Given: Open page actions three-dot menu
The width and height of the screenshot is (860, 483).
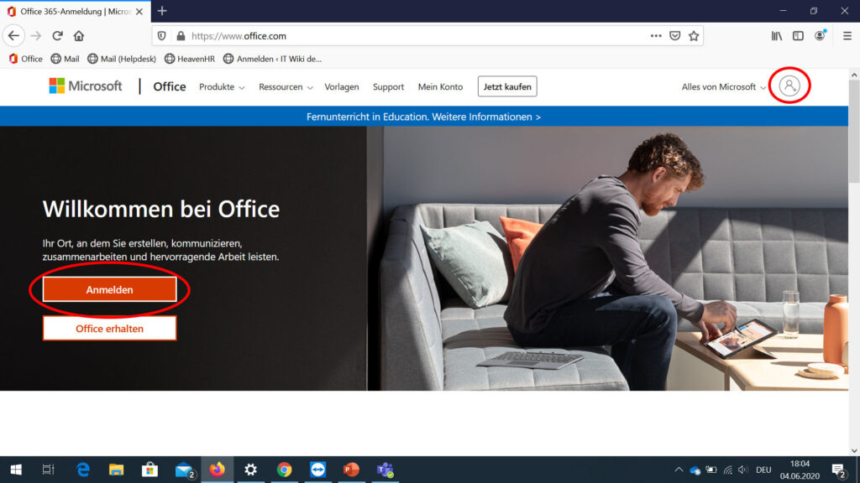Looking at the screenshot, I should tap(656, 36).
